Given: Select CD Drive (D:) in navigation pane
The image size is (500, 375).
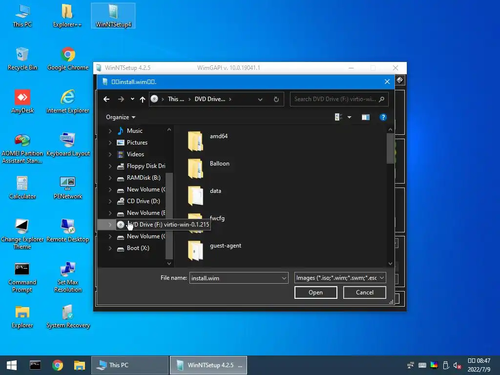Looking at the screenshot, I should 138,201.
